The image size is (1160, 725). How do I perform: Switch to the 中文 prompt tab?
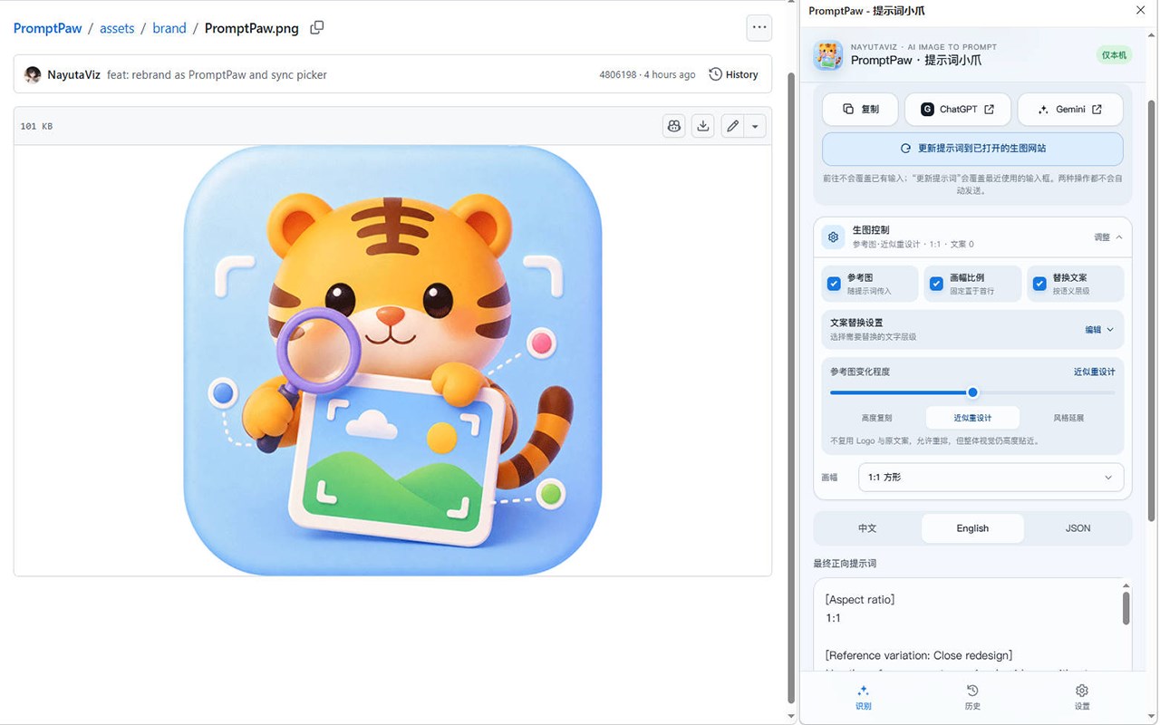[x=867, y=528]
